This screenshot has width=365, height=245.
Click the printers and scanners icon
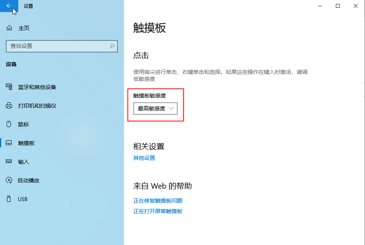pos(8,106)
